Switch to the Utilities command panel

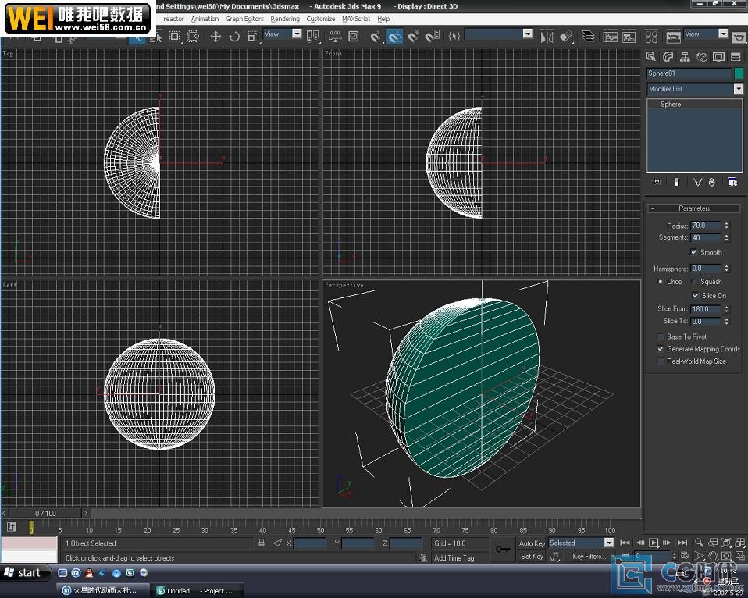coord(736,57)
